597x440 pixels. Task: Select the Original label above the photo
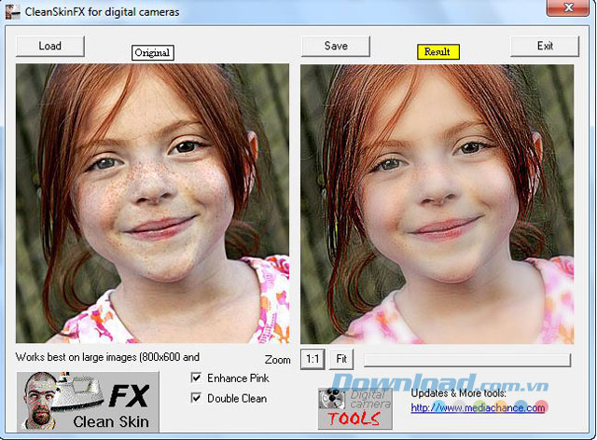152,53
